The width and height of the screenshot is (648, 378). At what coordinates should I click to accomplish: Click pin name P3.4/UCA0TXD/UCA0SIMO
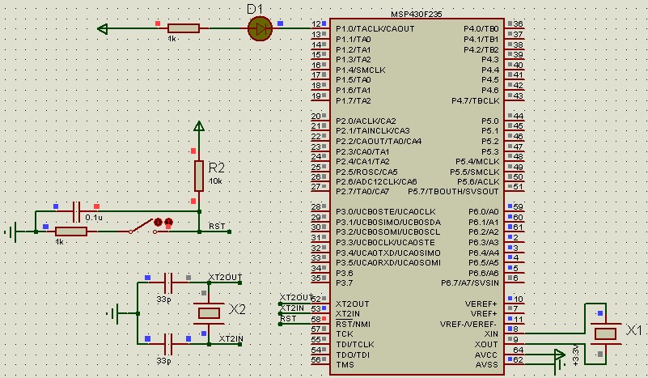(x=388, y=253)
